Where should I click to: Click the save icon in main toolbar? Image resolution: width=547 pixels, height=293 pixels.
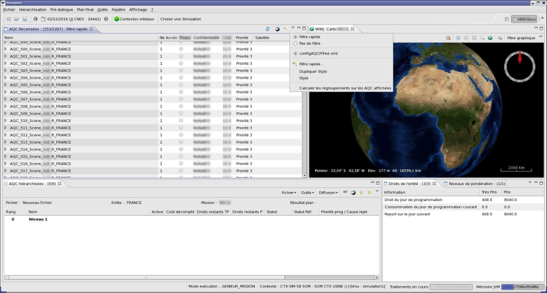coord(25,19)
